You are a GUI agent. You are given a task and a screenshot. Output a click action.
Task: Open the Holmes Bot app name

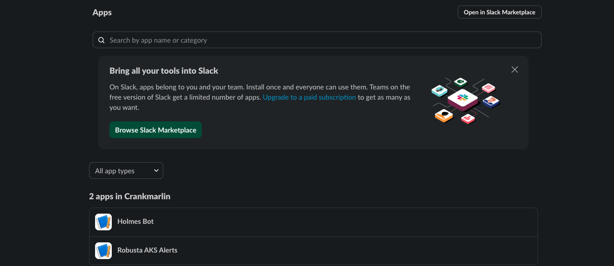tap(135, 222)
